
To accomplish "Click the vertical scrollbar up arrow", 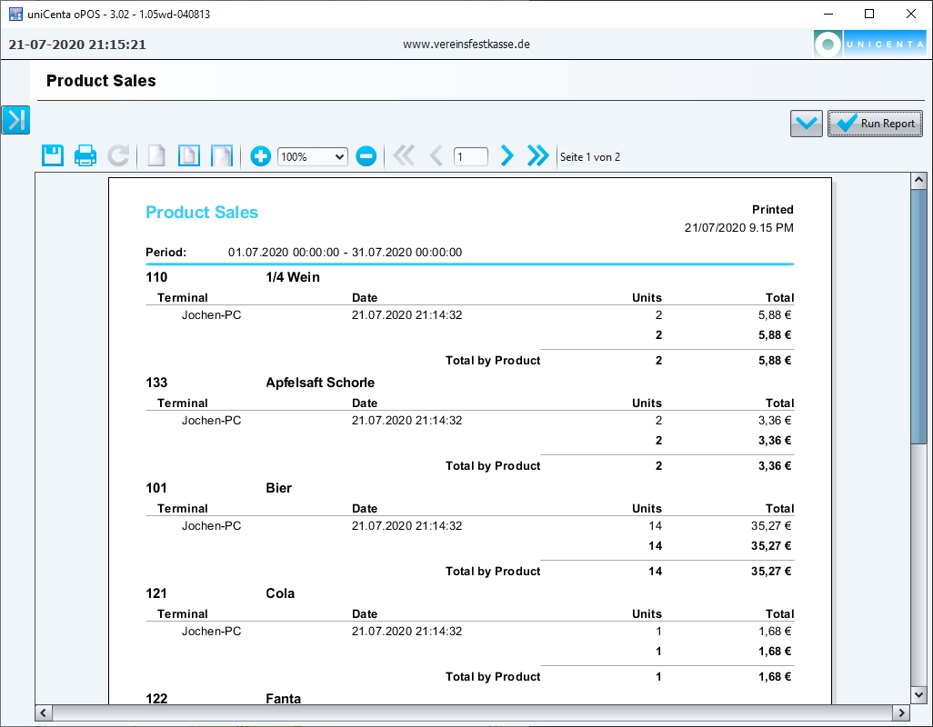I will click(x=918, y=180).
